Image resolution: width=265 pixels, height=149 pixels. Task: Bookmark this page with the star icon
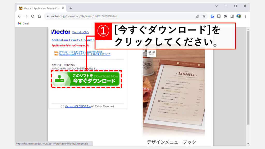point(204,16)
